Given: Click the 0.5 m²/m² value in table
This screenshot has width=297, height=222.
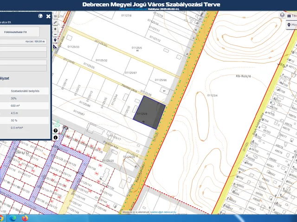Looking at the screenshot, I should [17, 128].
